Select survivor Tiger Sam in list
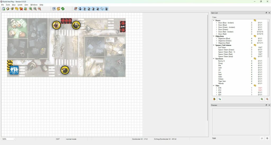The image size is (271, 145). click(222, 81)
